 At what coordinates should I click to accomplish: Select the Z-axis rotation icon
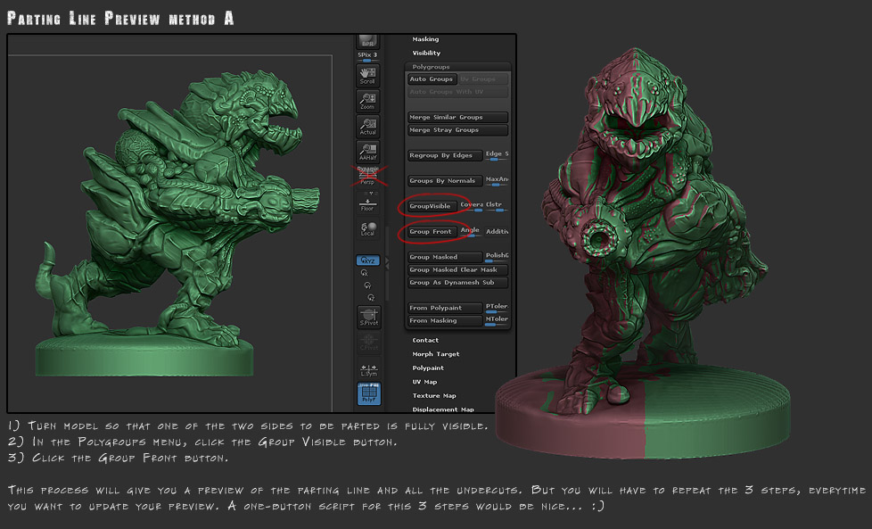[371, 298]
